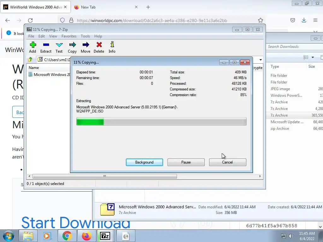Open a new Firefox tab with plus
This screenshot has width=323, height=242.
(148, 7)
